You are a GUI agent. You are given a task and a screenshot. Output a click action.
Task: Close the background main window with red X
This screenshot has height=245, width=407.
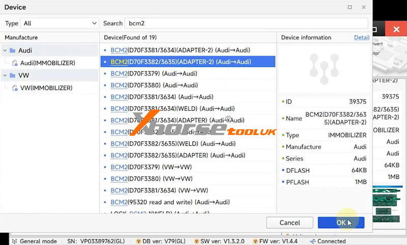tap(396, 29)
